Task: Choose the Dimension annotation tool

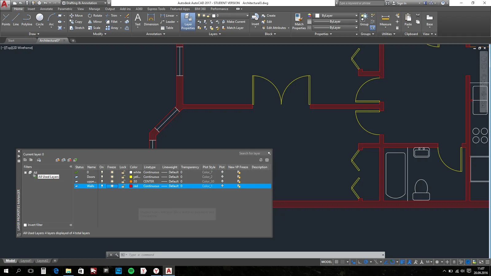Action: 151,20
